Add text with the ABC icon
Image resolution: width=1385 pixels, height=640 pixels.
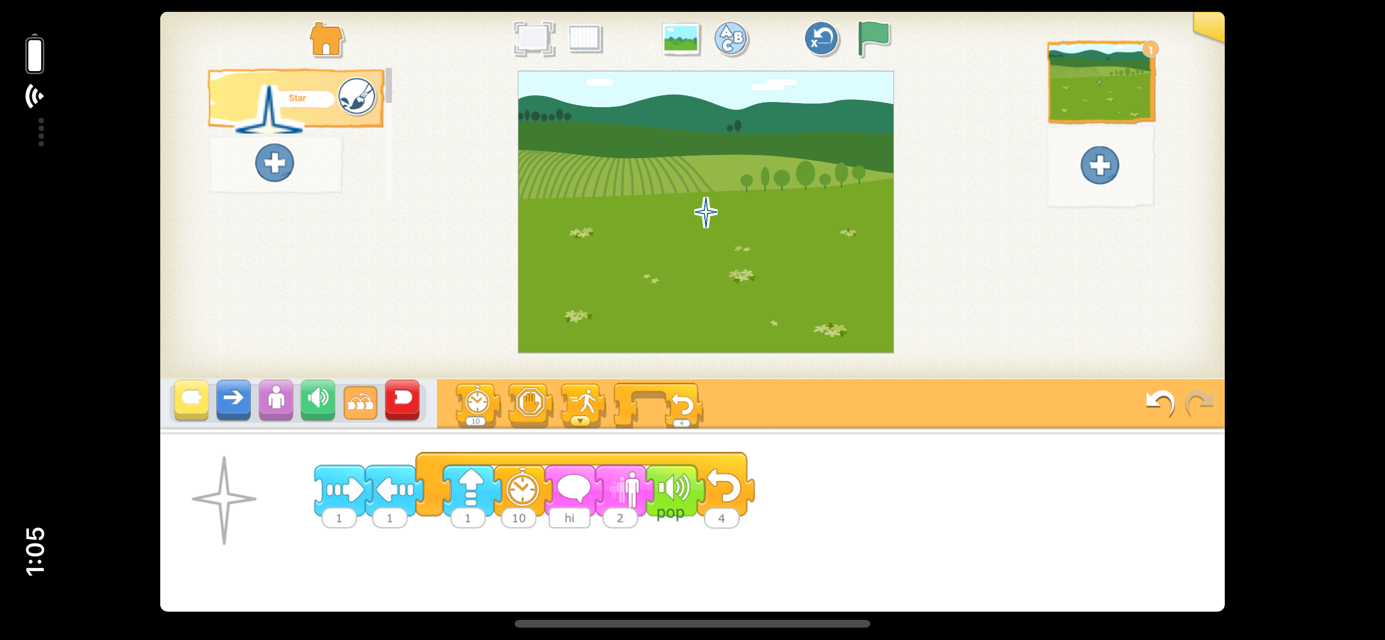coord(731,39)
